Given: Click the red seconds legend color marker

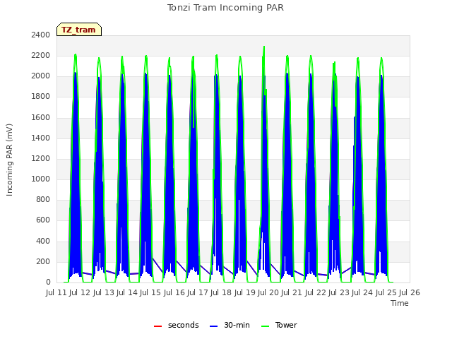Looking at the screenshot, I should coord(157,326).
